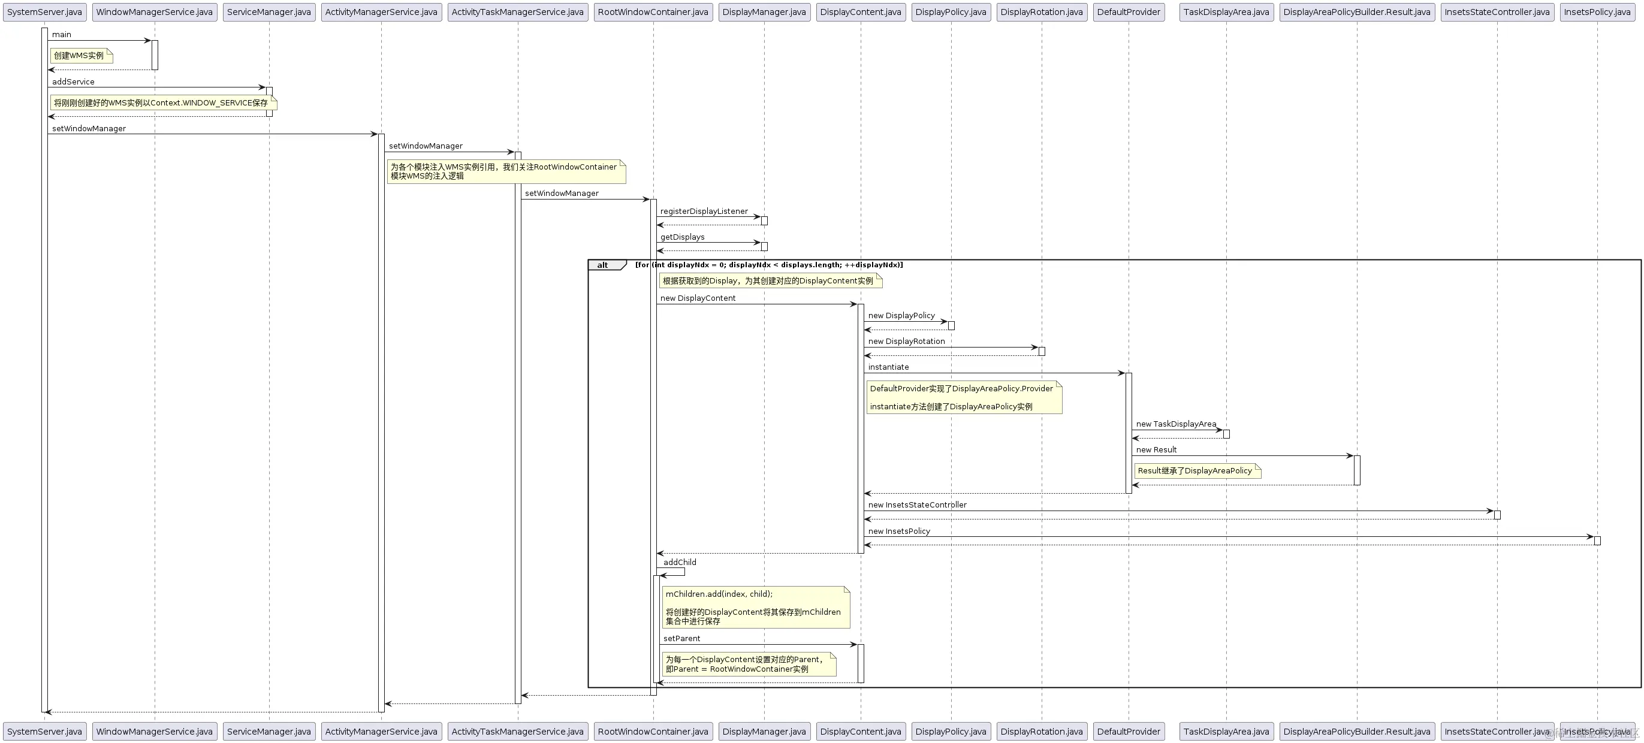Viewport: 1644px width, 743px height.
Task: Click the addChild self-call message label
Action: (680, 562)
